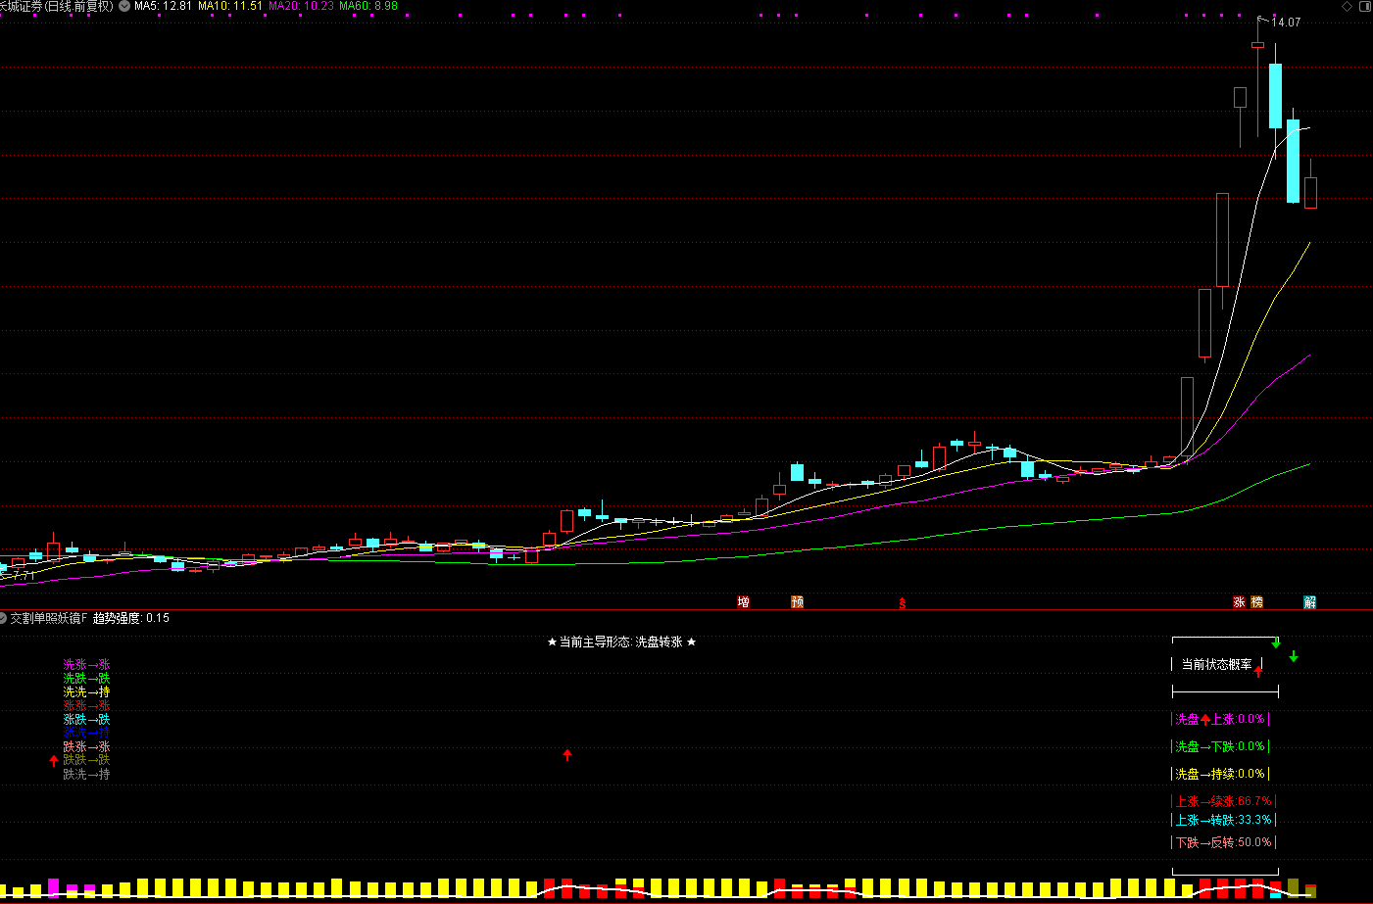Click the blue 涨洗→持 legend entry

86,732
